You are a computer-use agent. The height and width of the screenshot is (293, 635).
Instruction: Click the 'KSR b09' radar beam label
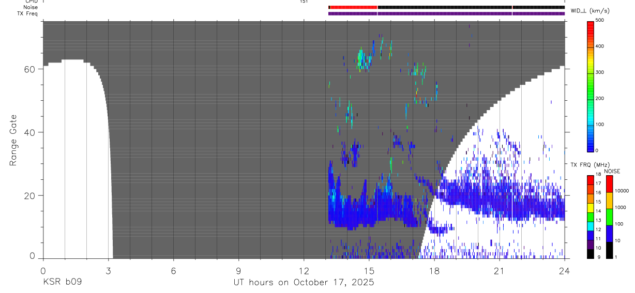click(x=62, y=283)
